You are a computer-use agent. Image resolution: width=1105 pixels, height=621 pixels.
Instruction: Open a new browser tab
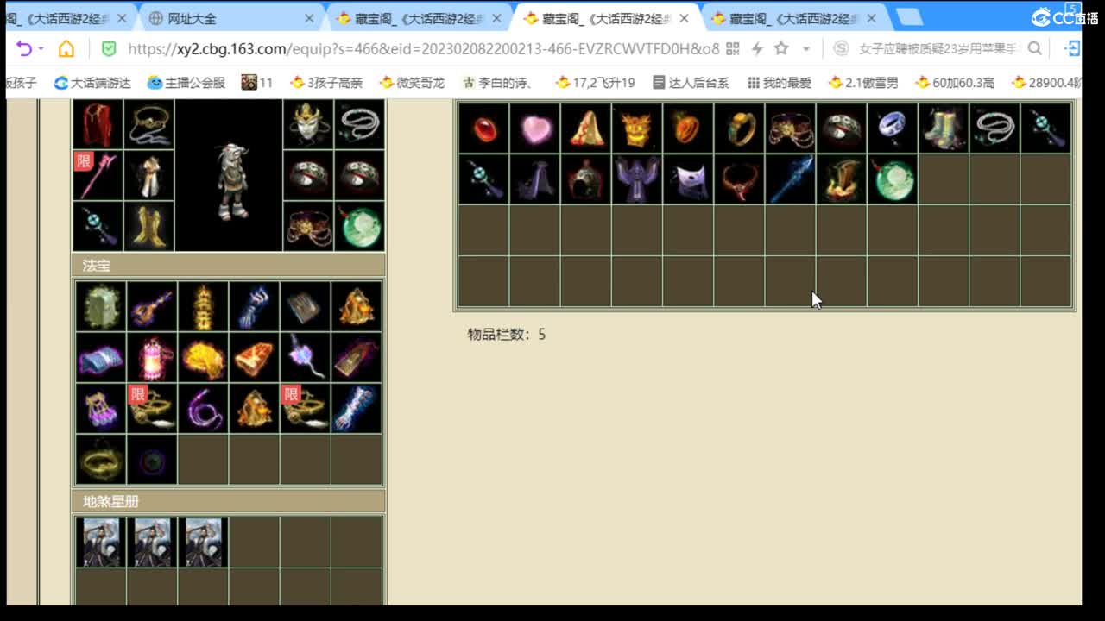(x=908, y=18)
